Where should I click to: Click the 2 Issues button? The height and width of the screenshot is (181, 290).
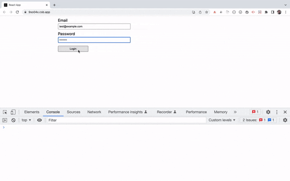(258, 120)
